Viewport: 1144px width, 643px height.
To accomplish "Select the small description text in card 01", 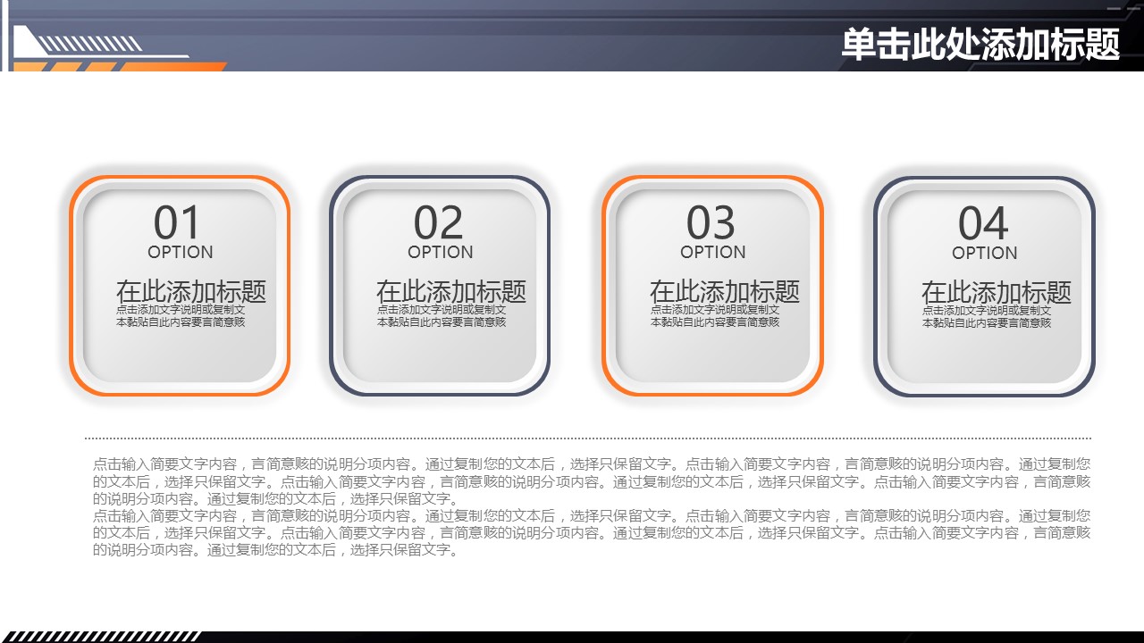I will [181, 316].
